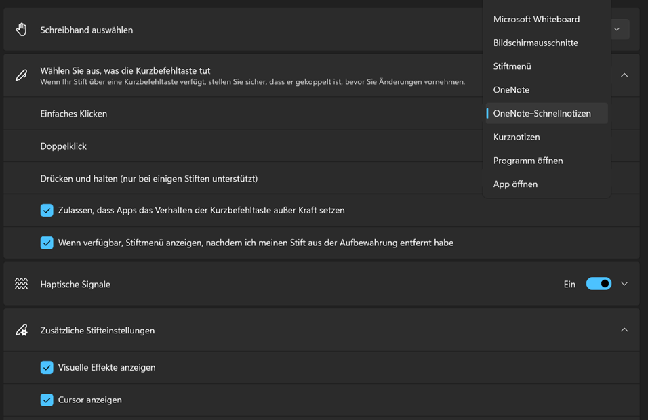Click the hand icon beside Schreibhand auswählen
This screenshot has width=648, height=420.
click(22, 29)
